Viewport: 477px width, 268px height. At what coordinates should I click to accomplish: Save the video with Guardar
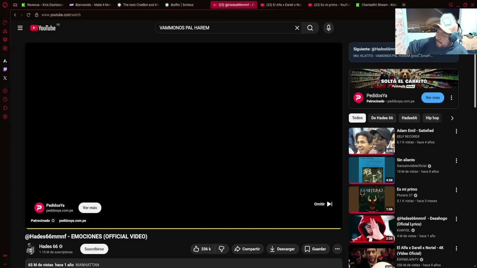click(315, 249)
